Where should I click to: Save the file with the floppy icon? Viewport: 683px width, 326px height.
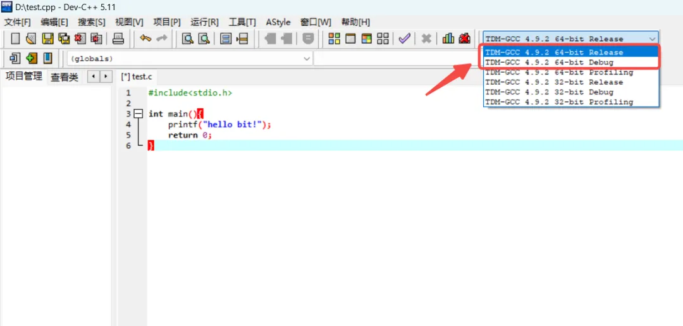(x=47, y=39)
